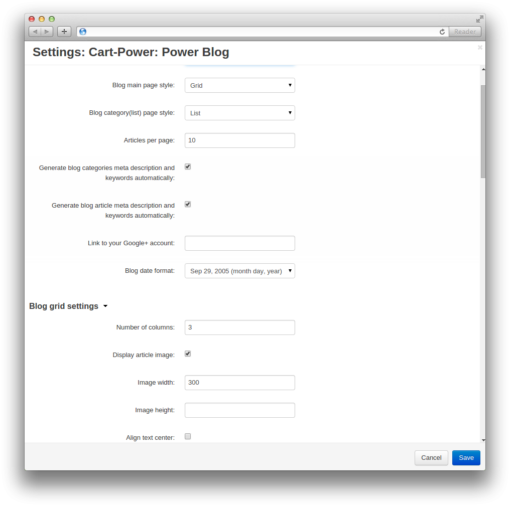The width and height of the screenshot is (510, 506).
Task: Collapse the Blog grid settings section
Action: pyautogui.click(x=68, y=306)
